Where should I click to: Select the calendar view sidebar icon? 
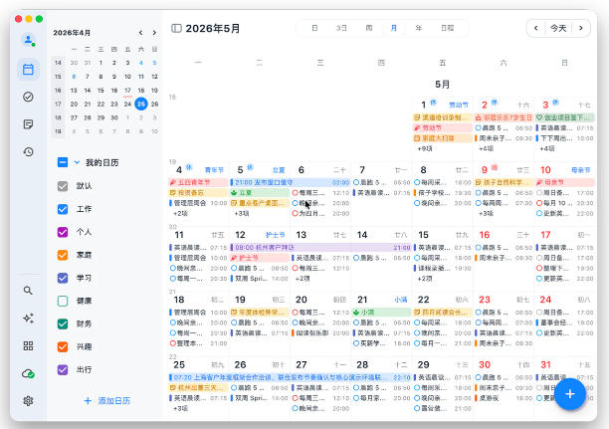28,70
